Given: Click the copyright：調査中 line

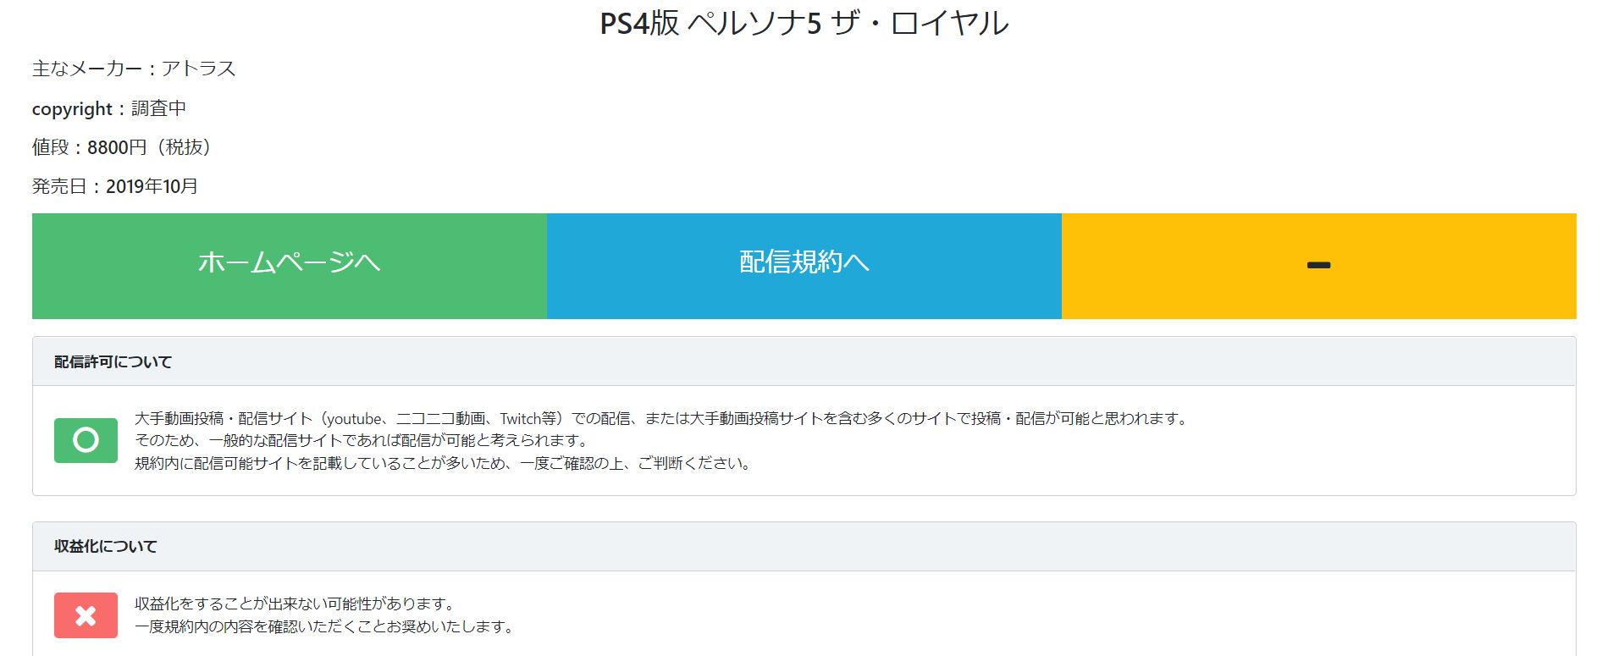Looking at the screenshot, I should coord(109,108).
